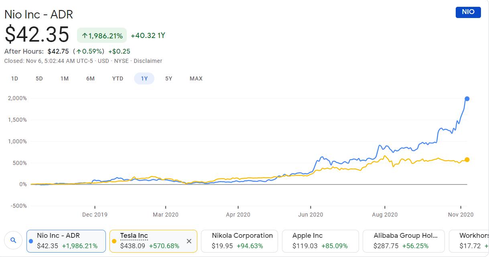Select the 1Y time range

pos(144,78)
